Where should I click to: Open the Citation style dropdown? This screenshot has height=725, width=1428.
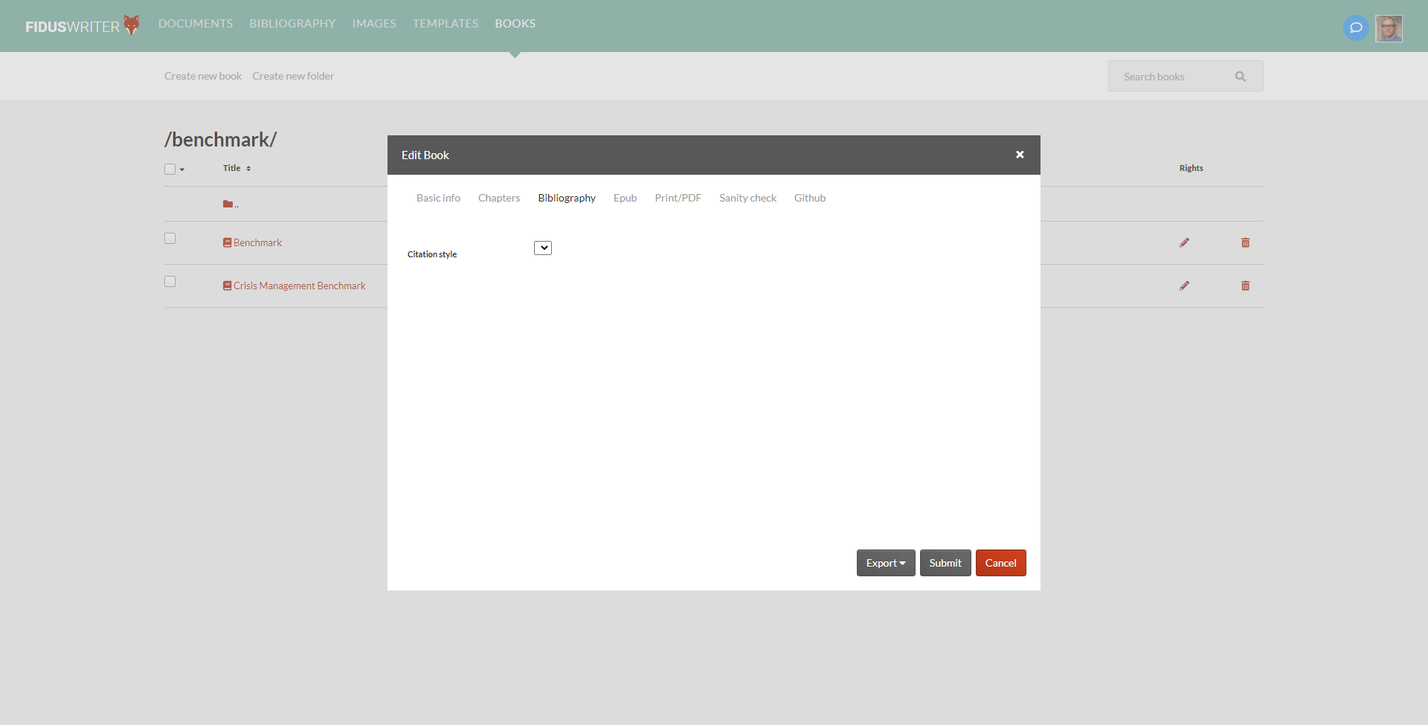point(542,248)
